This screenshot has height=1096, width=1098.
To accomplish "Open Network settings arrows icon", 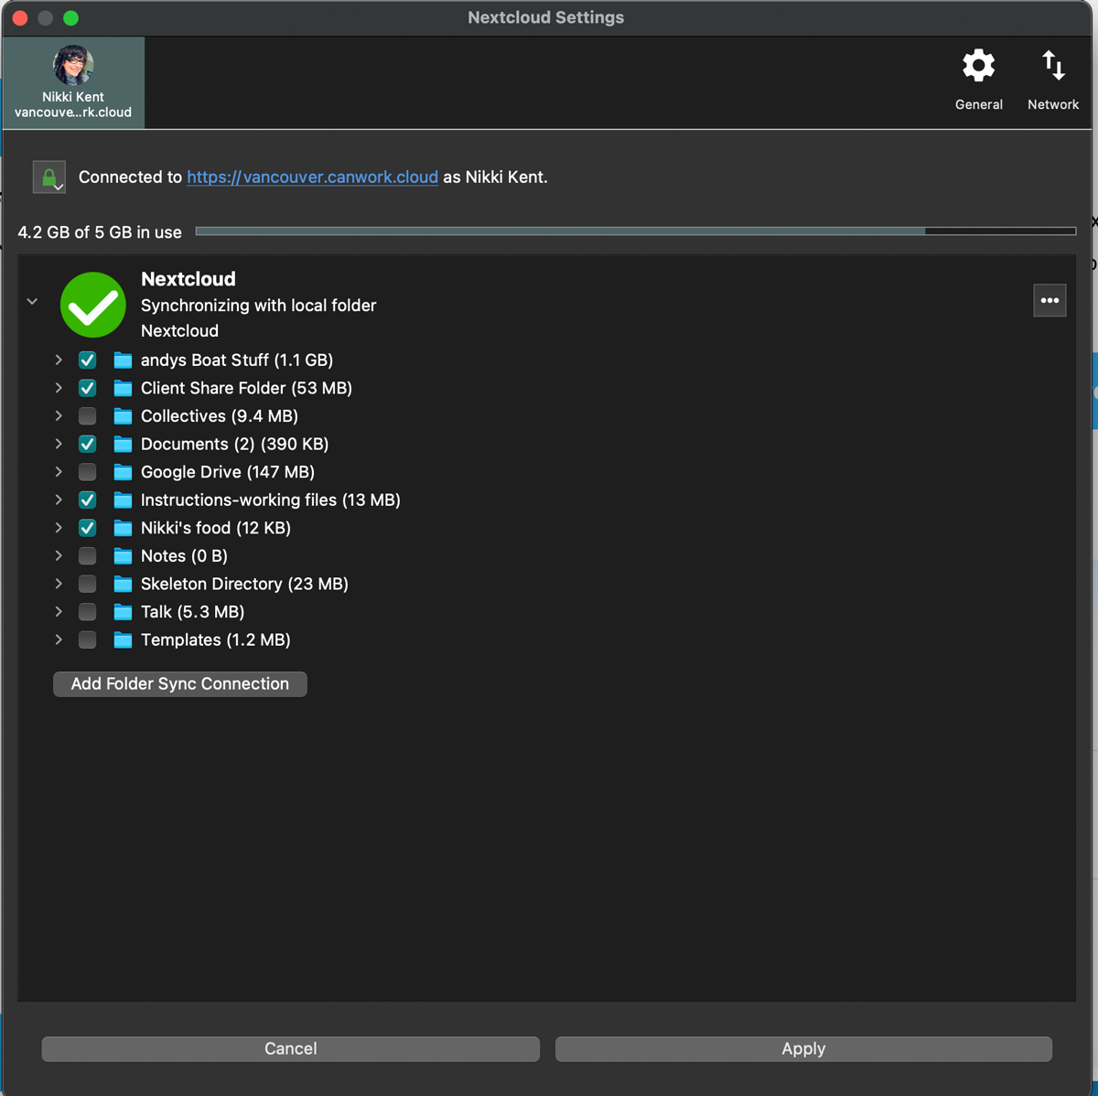I will tap(1053, 66).
